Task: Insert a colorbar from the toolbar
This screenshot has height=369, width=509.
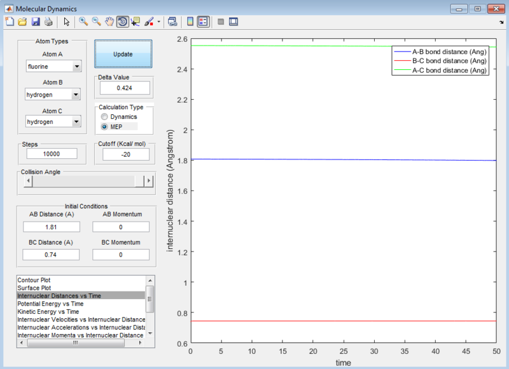Action: coord(190,22)
